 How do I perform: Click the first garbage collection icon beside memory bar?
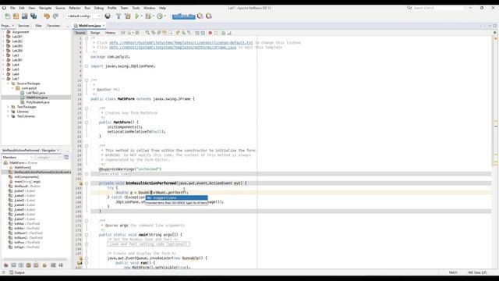(x=200, y=16)
